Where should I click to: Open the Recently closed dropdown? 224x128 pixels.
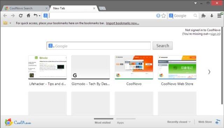[179, 122]
